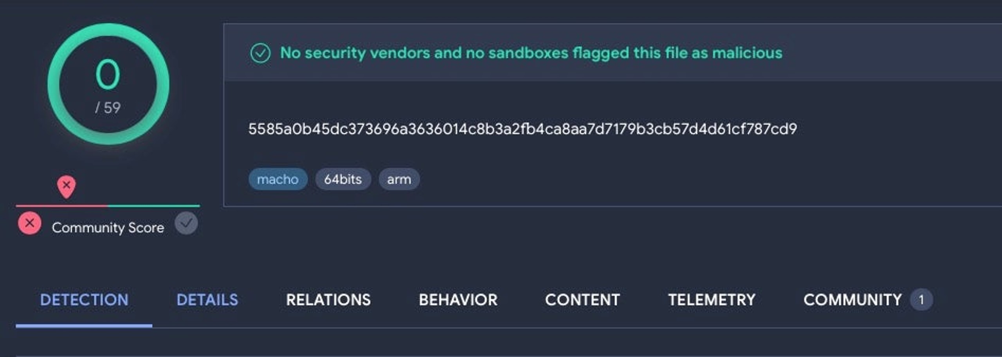Image resolution: width=1002 pixels, height=357 pixels.
Task: Click the red X community downvote icon
Action: pyautogui.click(x=29, y=223)
